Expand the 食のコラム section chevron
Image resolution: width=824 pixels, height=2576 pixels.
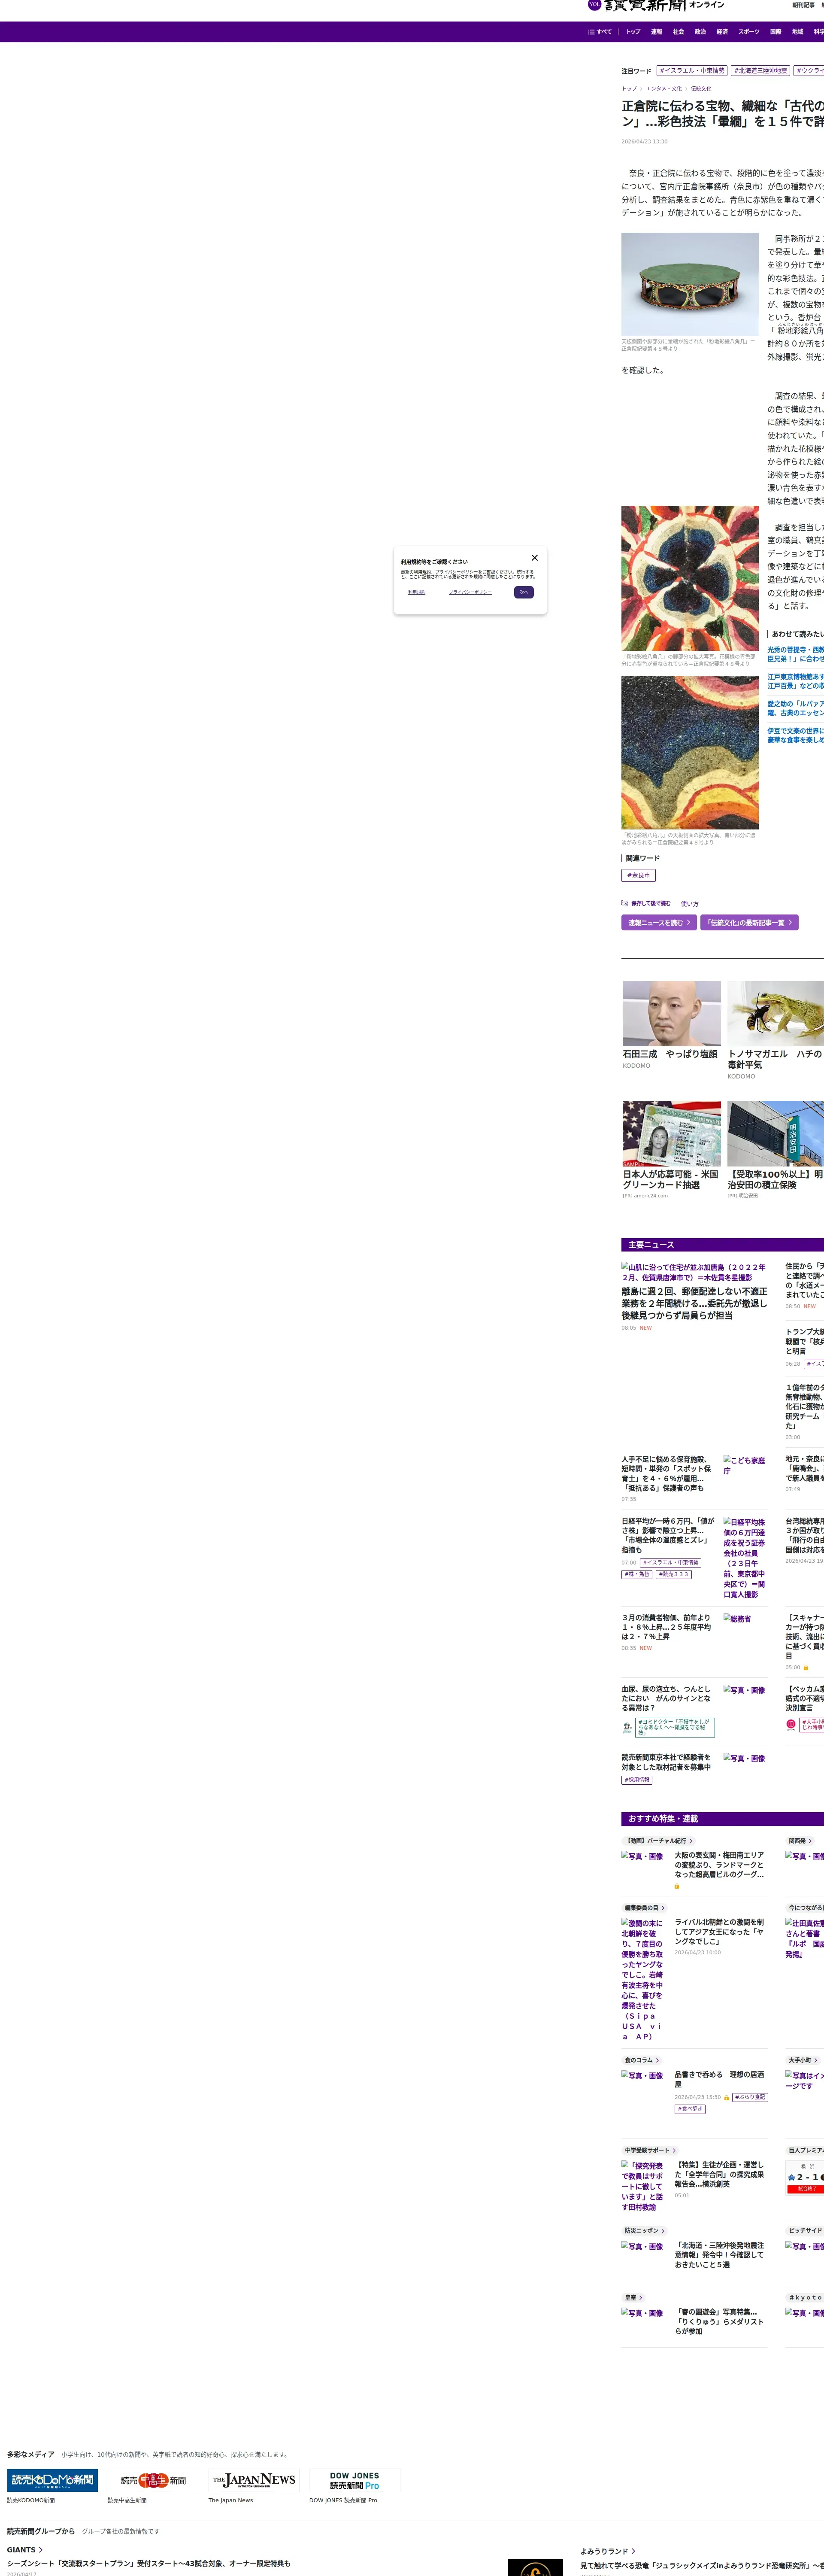click(657, 2060)
